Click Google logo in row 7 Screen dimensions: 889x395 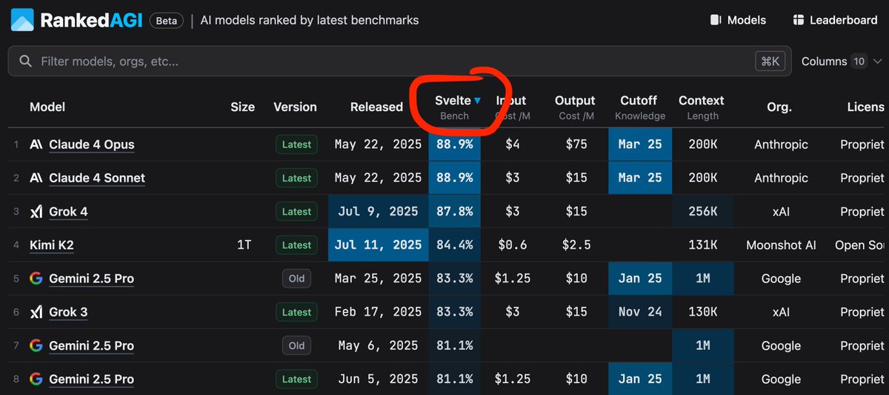pyautogui.click(x=36, y=345)
